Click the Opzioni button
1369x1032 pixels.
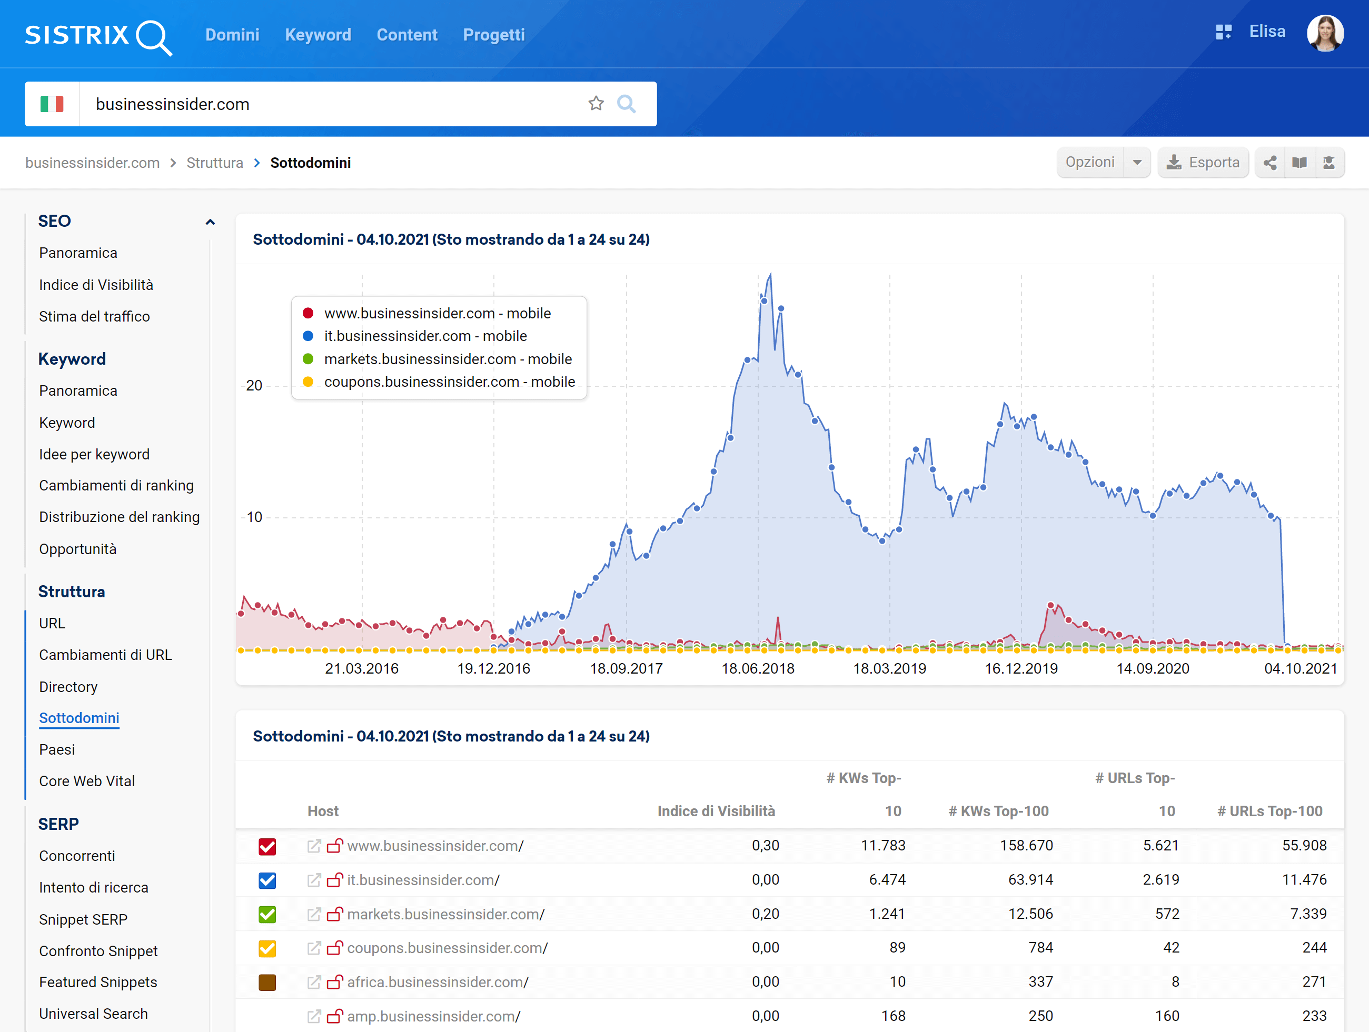click(x=1090, y=163)
